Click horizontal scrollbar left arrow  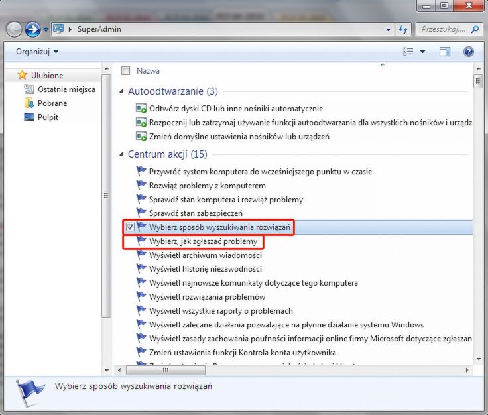pyautogui.click(x=120, y=370)
